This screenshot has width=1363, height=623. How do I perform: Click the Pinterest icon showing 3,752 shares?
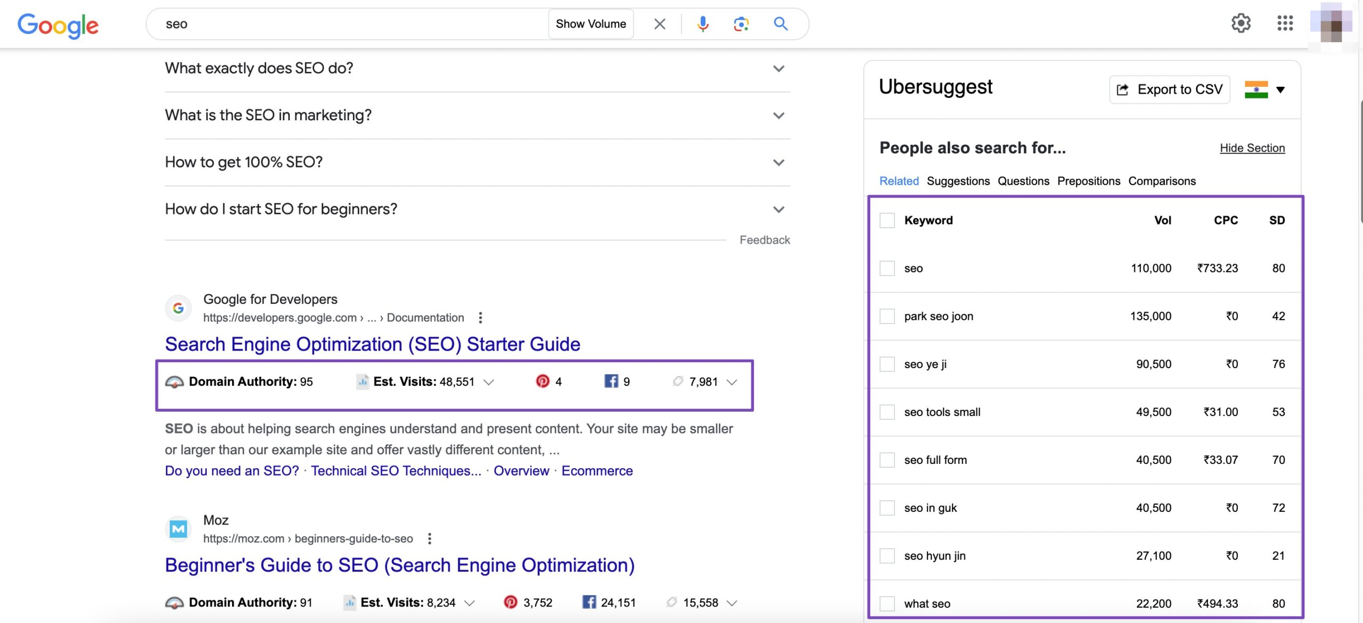click(x=511, y=602)
